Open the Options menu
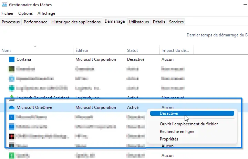This screenshot has width=248, height=159. coord(25,13)
